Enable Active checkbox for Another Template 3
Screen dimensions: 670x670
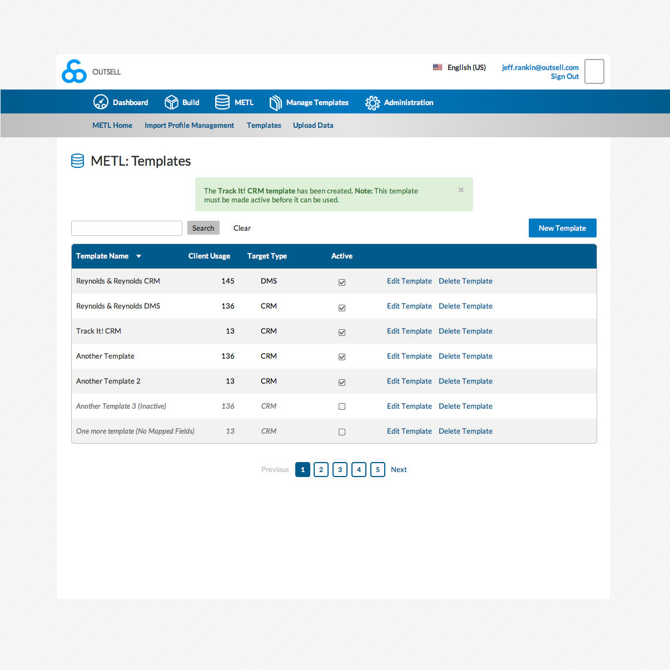click(x=342, y=406)
